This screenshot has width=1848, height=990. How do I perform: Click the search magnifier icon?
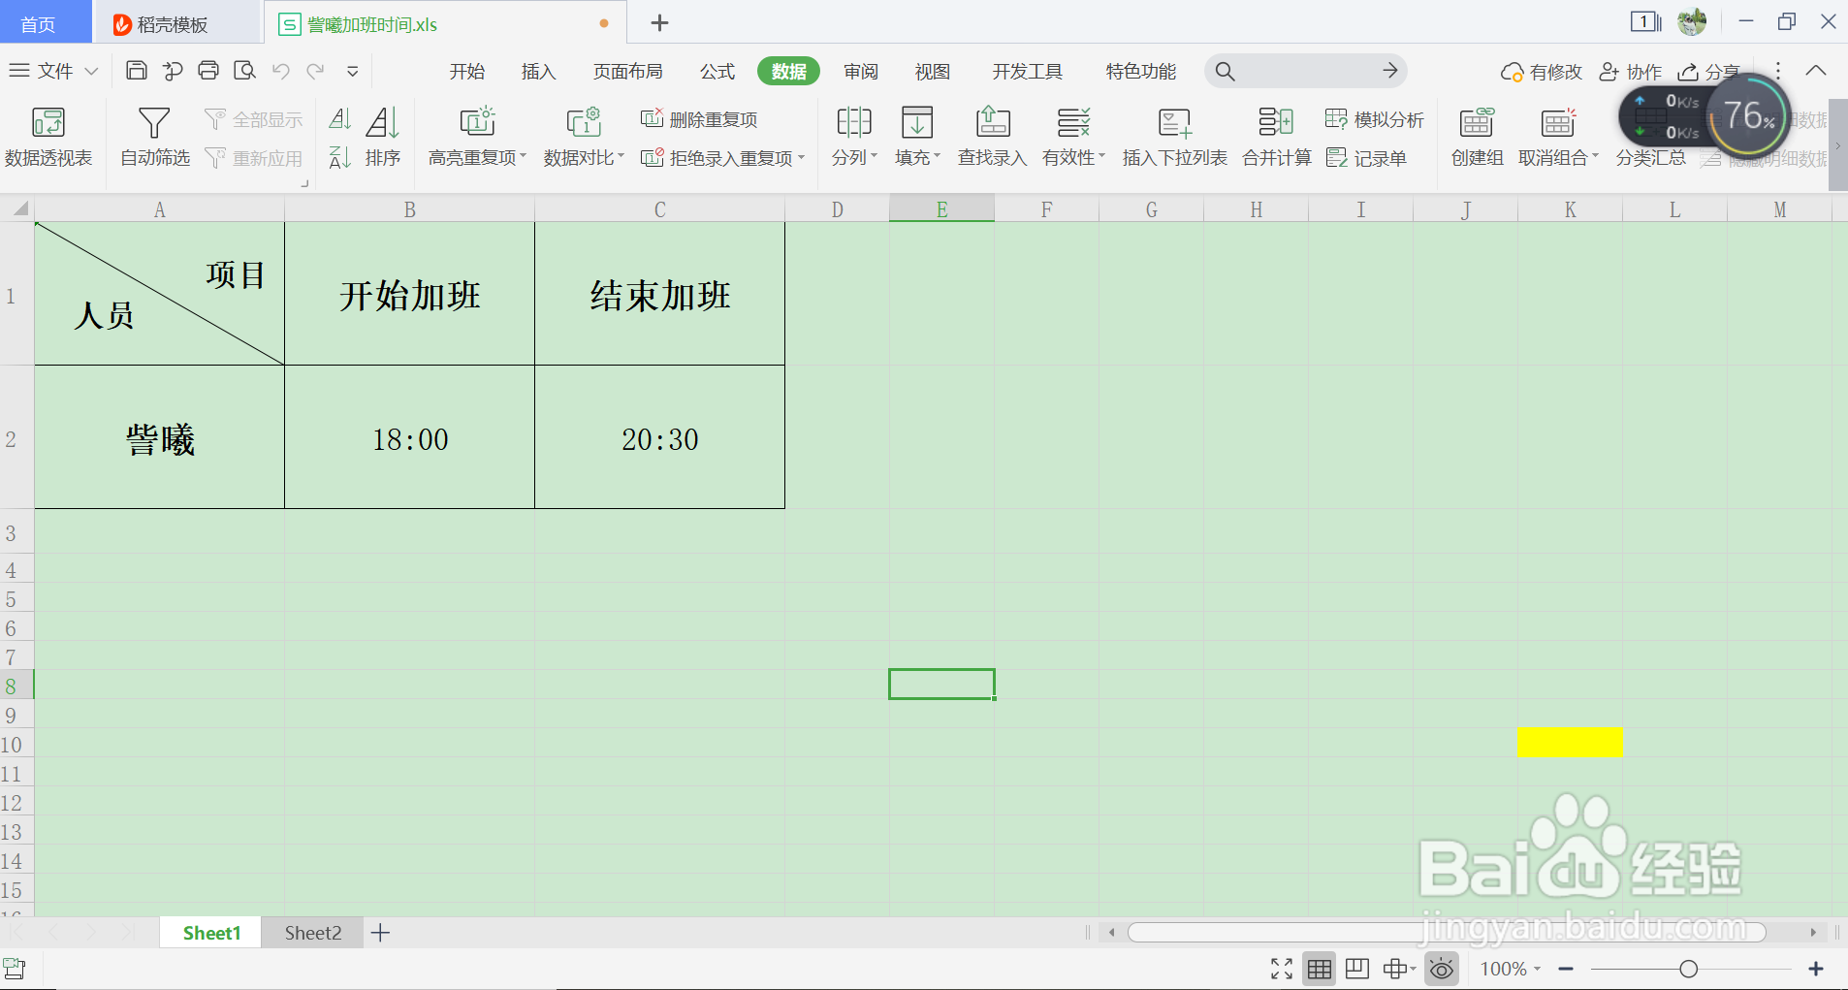click(x=1225, y=71)
